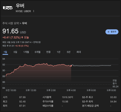The height and width of the screenshot is (112, 121).
Task: Click the gray after-hours price line
Action: coord(91,66)
